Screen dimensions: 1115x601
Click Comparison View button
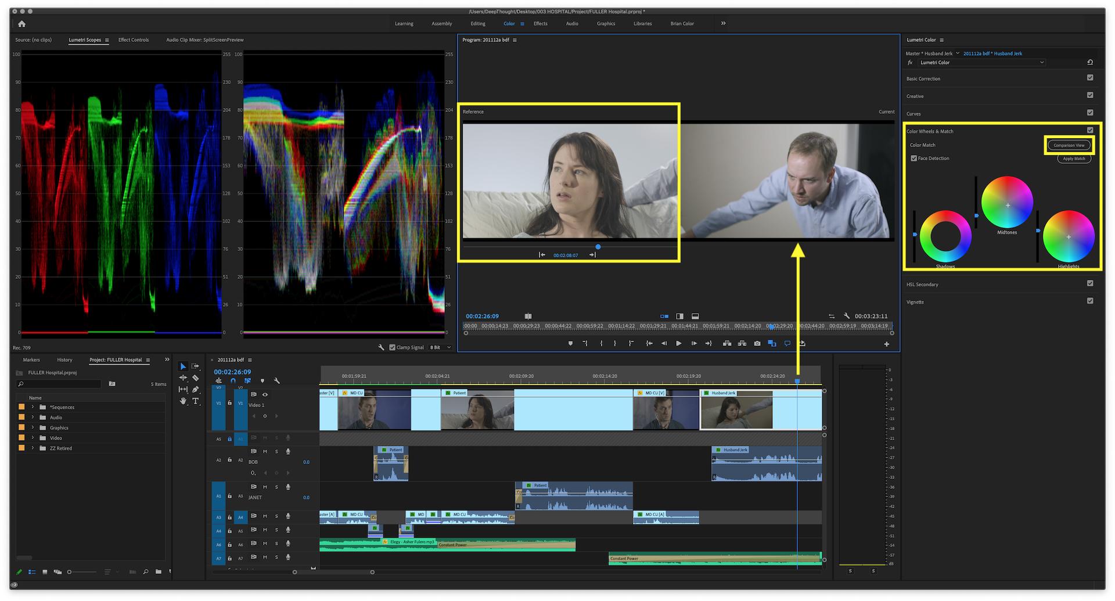(x=1069, y=145)
